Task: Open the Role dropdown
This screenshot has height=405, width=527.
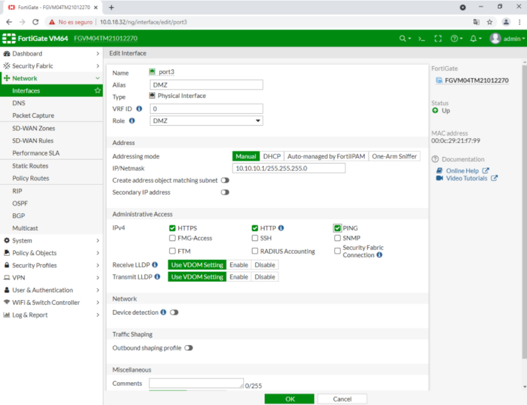Action: [x=206, y=121]
